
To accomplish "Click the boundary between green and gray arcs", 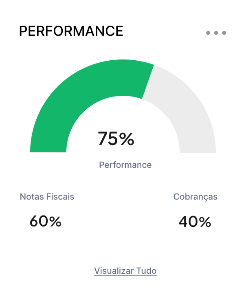I will tap(148, 82).
